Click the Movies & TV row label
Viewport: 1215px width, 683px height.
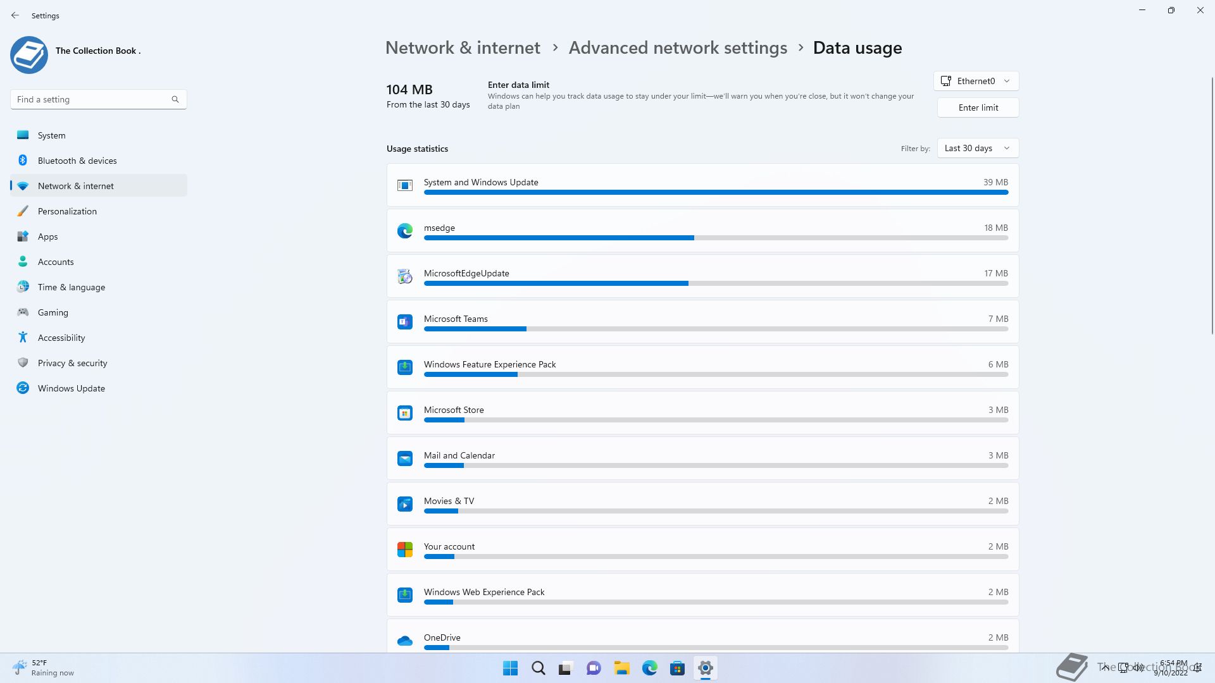[x=449, y=501]
